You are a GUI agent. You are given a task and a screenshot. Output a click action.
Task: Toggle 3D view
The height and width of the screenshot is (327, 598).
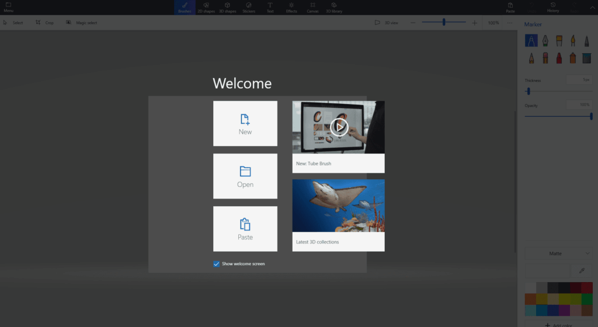[x=387, y=23]
